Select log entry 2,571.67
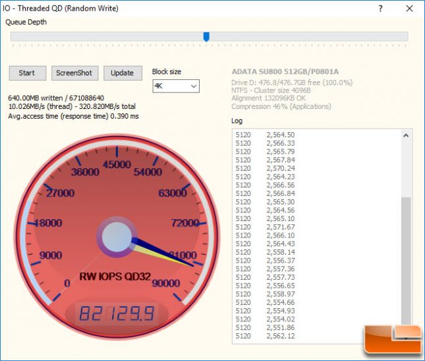This screenshot has height=361, width=425. (265, 227)
